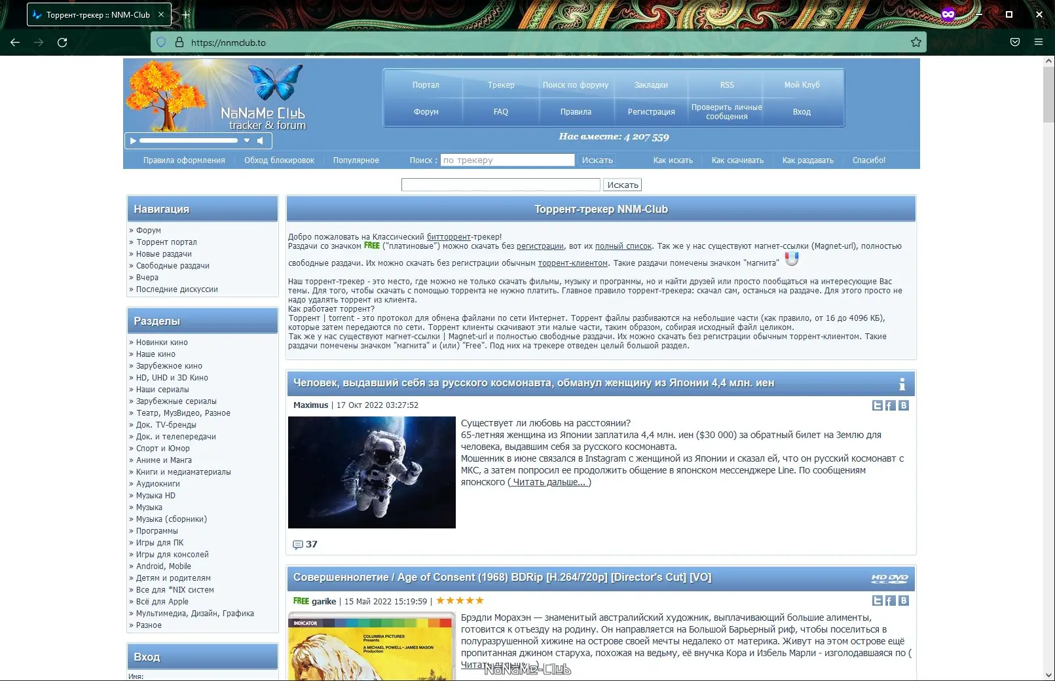
Task: Click the Искать button below the header
Action: [622, 185]
